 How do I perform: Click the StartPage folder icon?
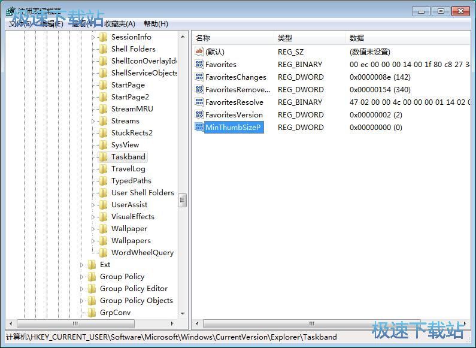104,85
